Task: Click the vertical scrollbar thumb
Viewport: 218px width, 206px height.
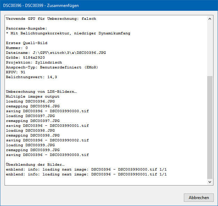Action: 210,127
